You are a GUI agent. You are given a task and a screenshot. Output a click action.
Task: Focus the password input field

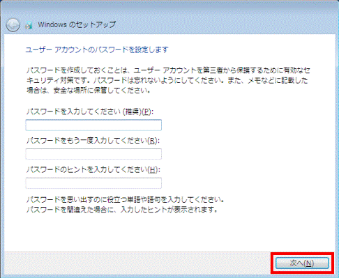(x=93, y=125)
